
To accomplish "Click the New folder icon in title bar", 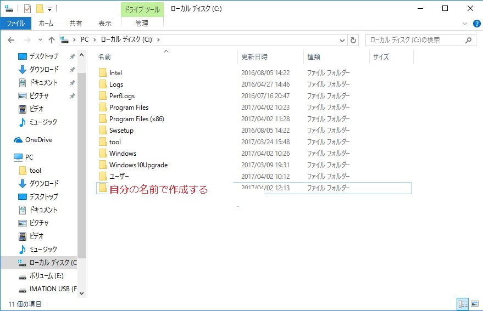I will click(39, 8).
